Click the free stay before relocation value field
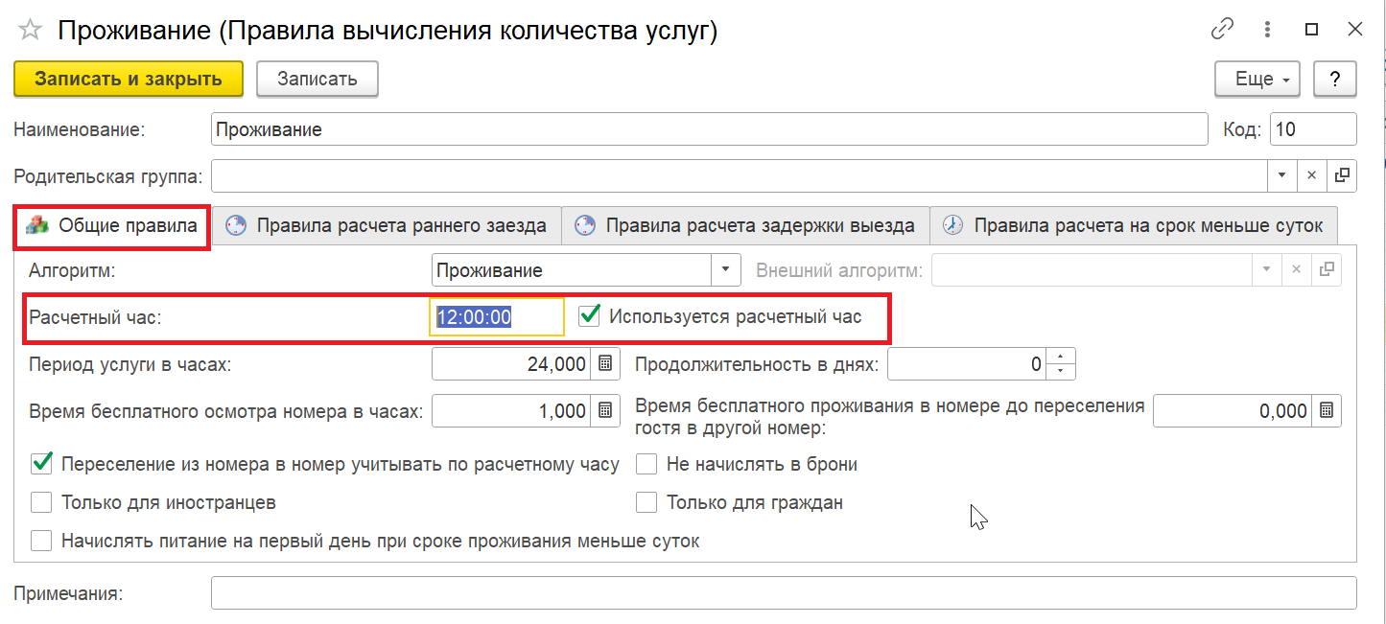Image resolution: width=1386 pixels, height=624 pixels. pos(1233,411)
